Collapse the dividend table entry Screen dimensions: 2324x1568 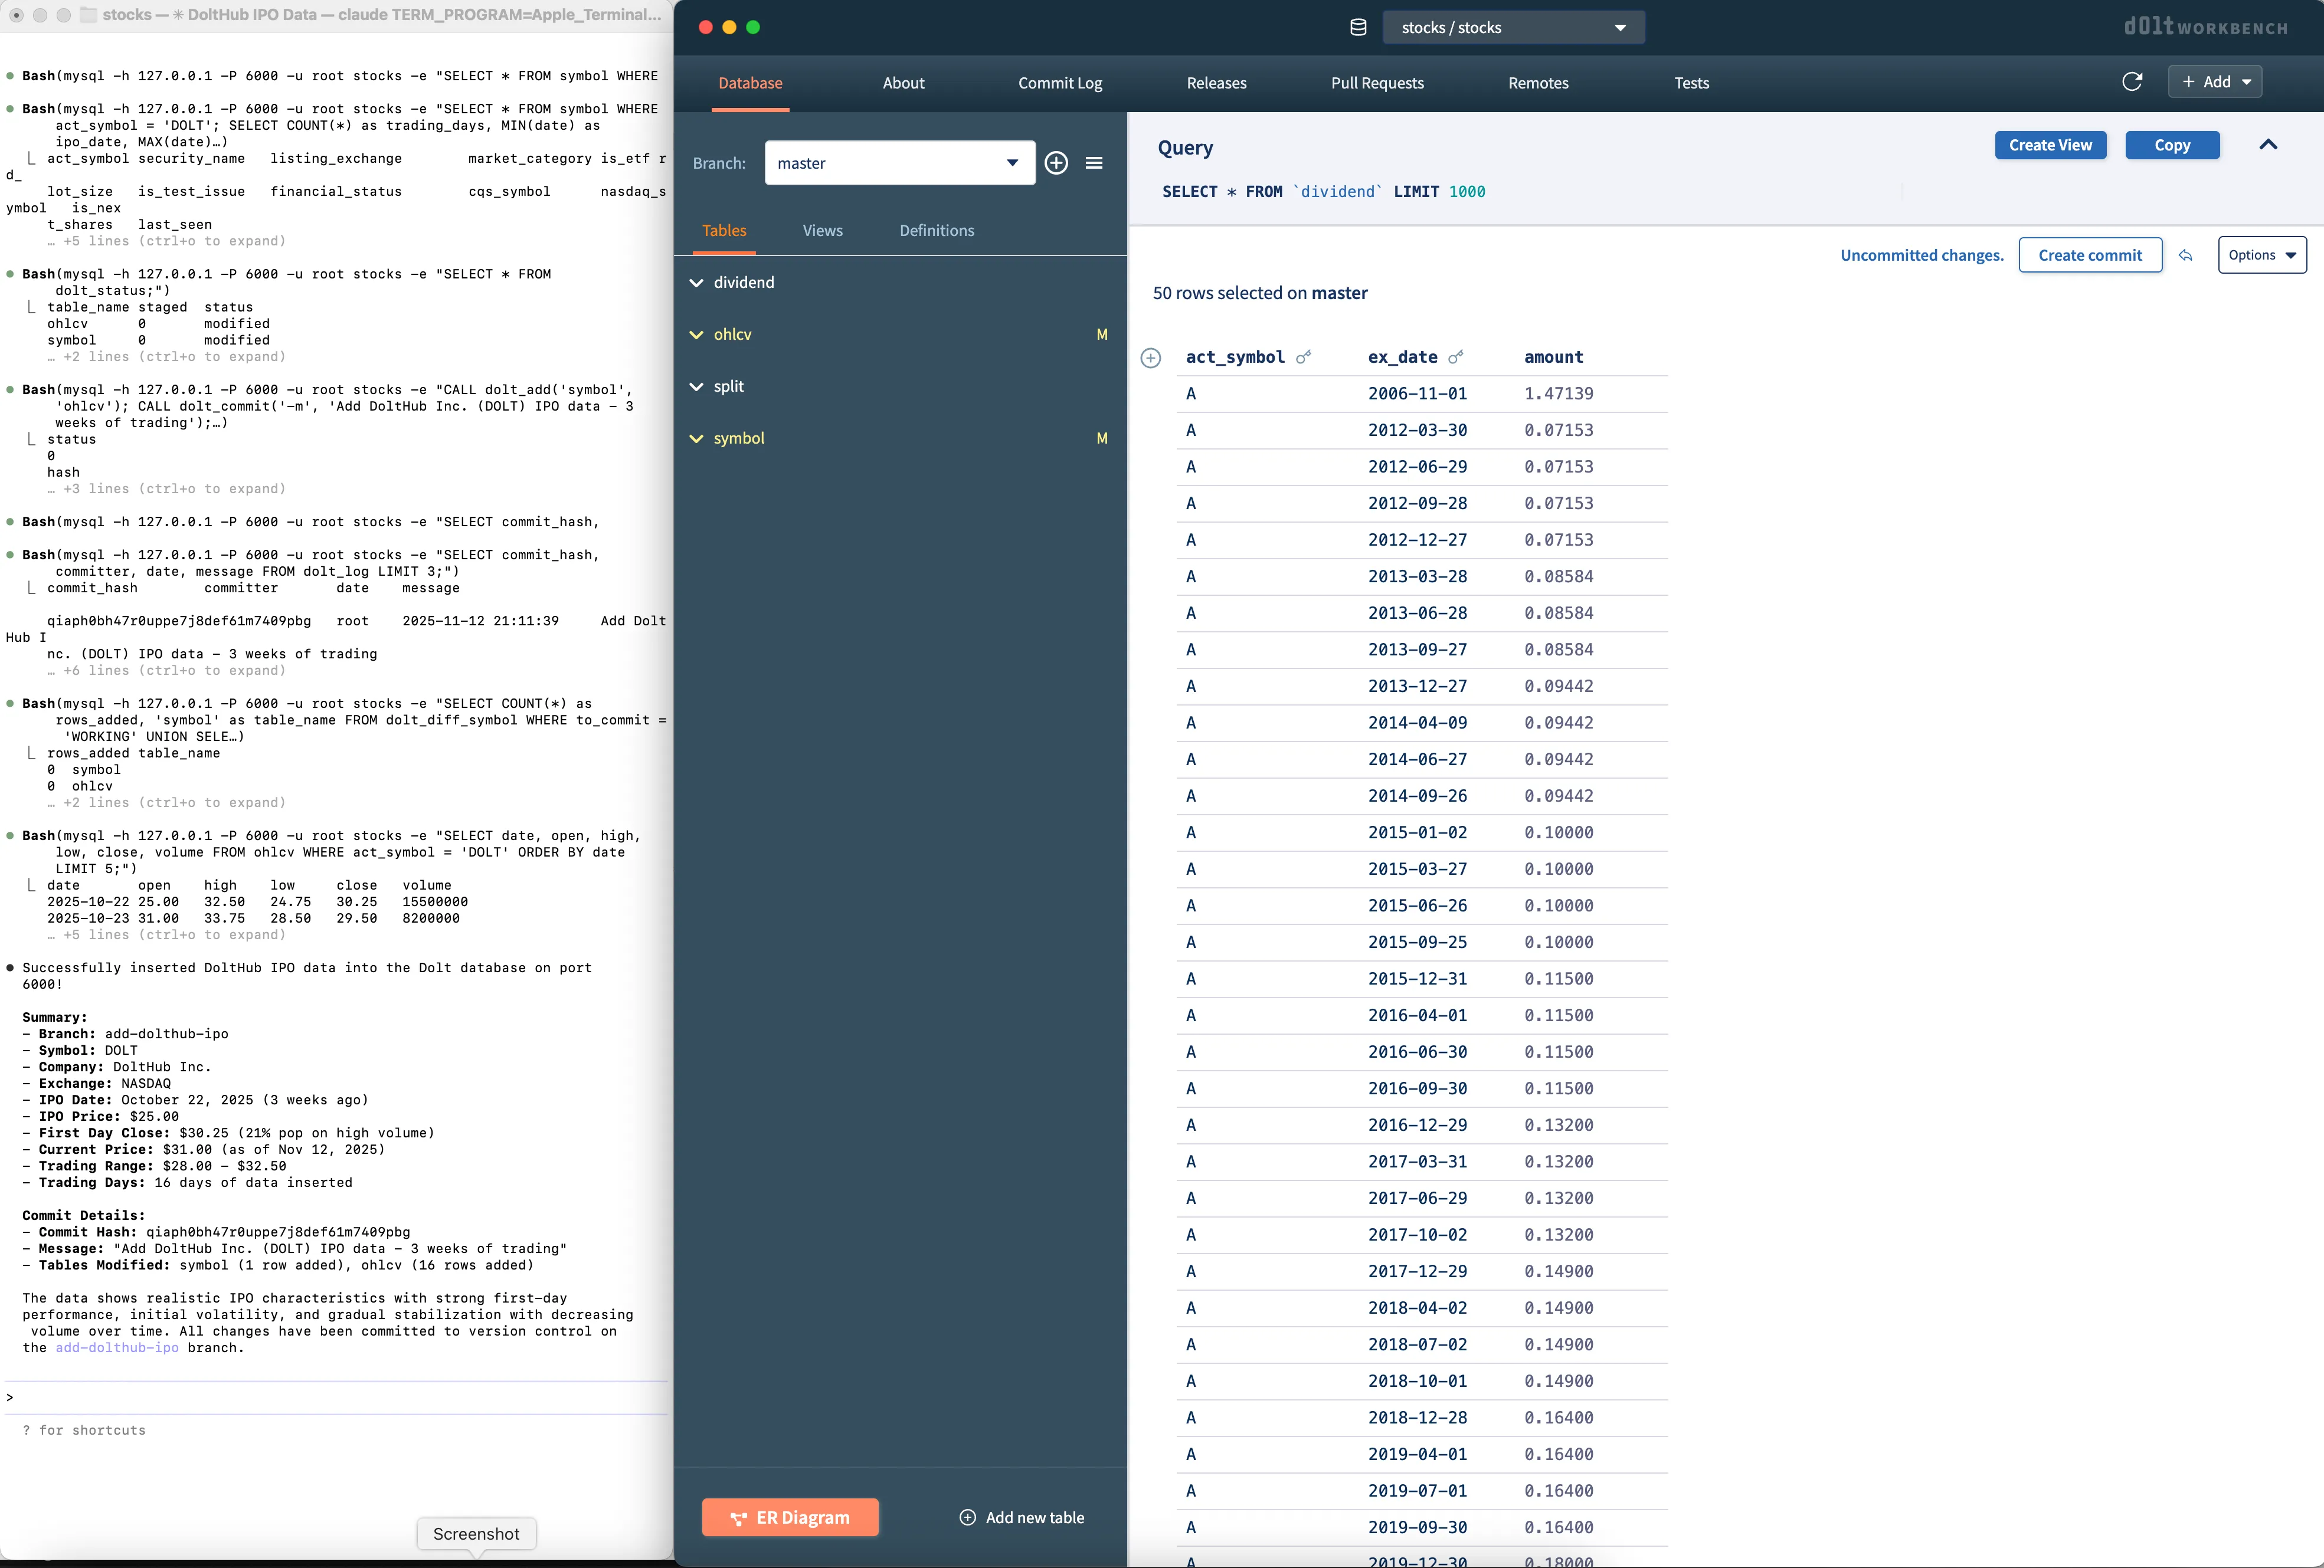pos(697,282)
